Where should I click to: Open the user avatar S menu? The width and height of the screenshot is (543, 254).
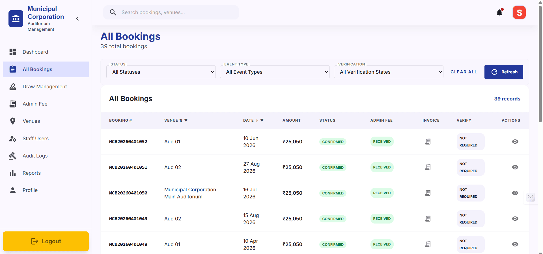click(519, 13)
